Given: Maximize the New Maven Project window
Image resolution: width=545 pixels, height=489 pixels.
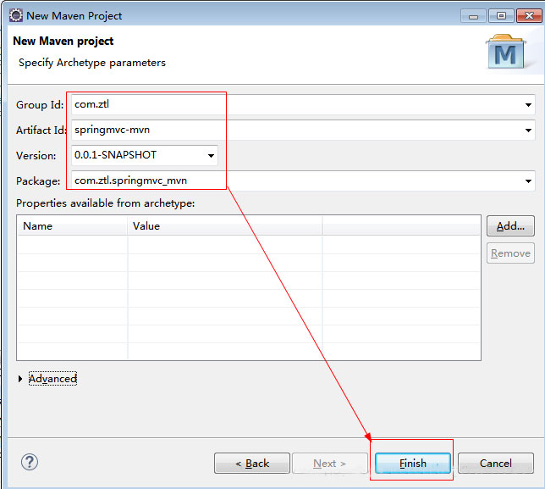Looking at the screenshot, I should tap(501, 16).
